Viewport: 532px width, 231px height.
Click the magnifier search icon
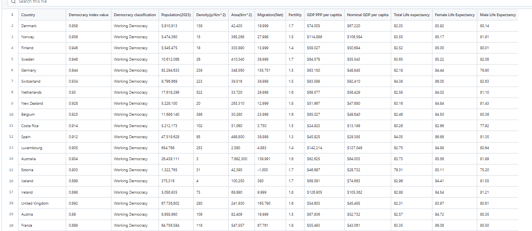13,2
